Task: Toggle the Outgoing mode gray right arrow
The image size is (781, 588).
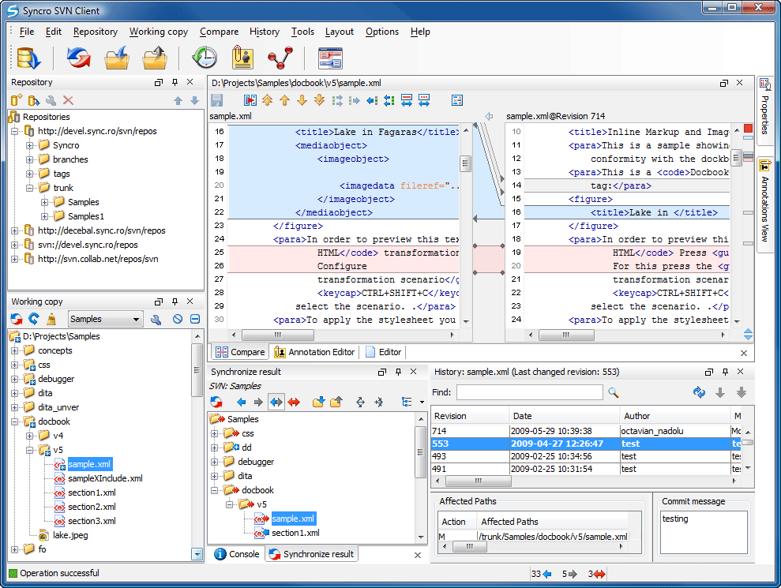Action: (x=258, y=402)
